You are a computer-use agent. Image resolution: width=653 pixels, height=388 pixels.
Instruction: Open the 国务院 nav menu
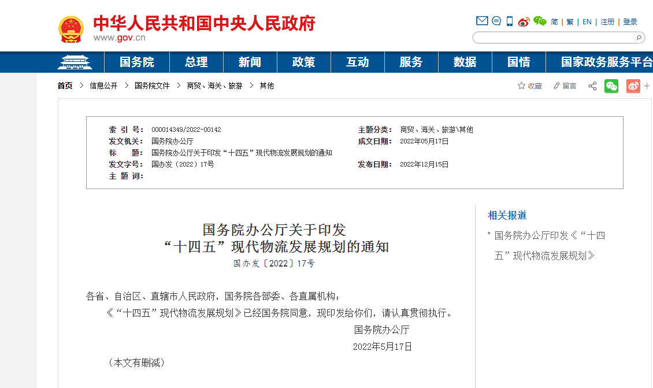pos(136,62)
